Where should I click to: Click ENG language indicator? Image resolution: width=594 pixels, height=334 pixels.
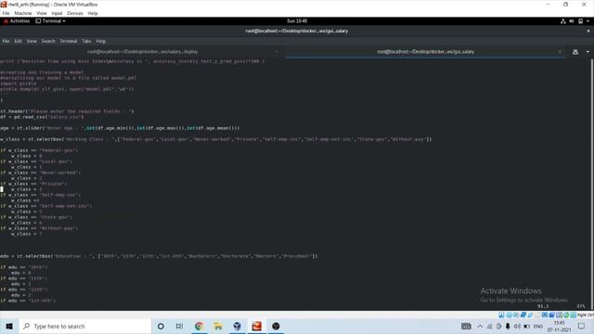(538, 327)
